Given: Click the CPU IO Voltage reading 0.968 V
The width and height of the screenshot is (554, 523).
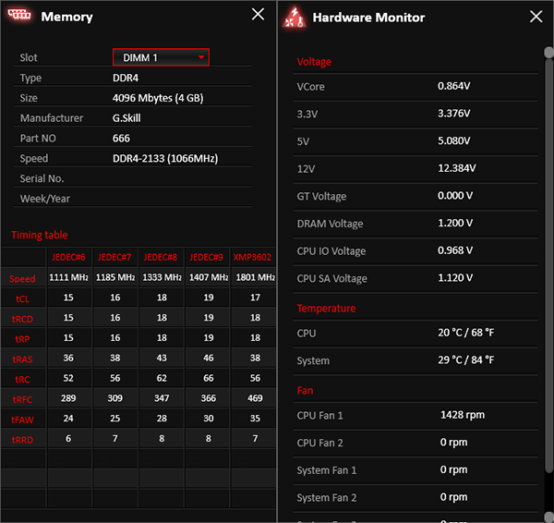Looking at the screenshot, I should point(455,250).
